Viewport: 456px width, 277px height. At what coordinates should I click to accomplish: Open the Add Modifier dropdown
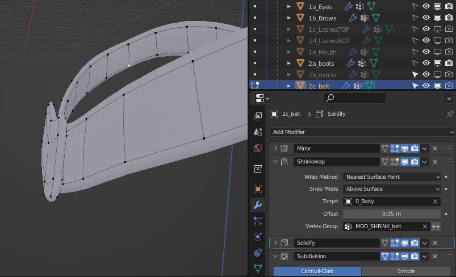(x=362, y=132)
